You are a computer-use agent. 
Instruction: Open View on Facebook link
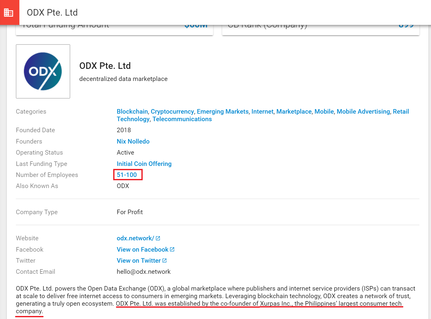point(142,250)
